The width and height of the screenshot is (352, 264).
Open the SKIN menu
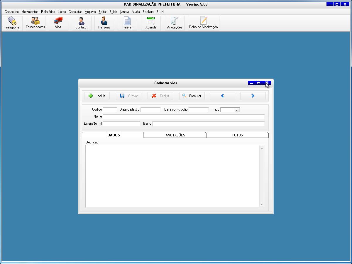point(160,12)
